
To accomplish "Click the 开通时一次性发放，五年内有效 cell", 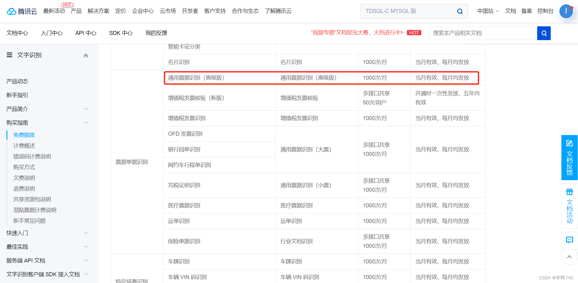I will [447, 98].
